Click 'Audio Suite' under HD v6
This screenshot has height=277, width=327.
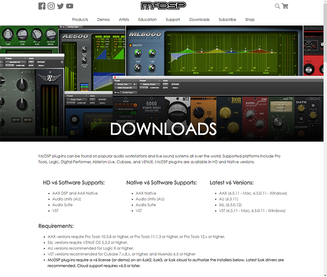coord(62,205)
